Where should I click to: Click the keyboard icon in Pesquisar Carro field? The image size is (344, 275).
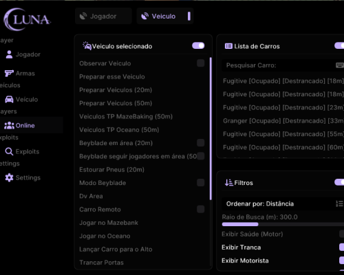tap(340, 65)
